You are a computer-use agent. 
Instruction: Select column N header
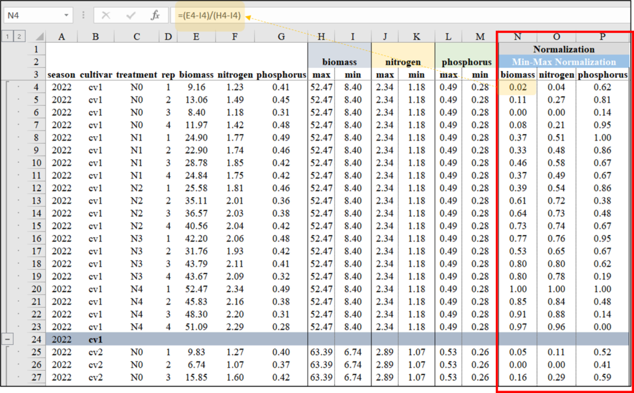tap(517, 37)
